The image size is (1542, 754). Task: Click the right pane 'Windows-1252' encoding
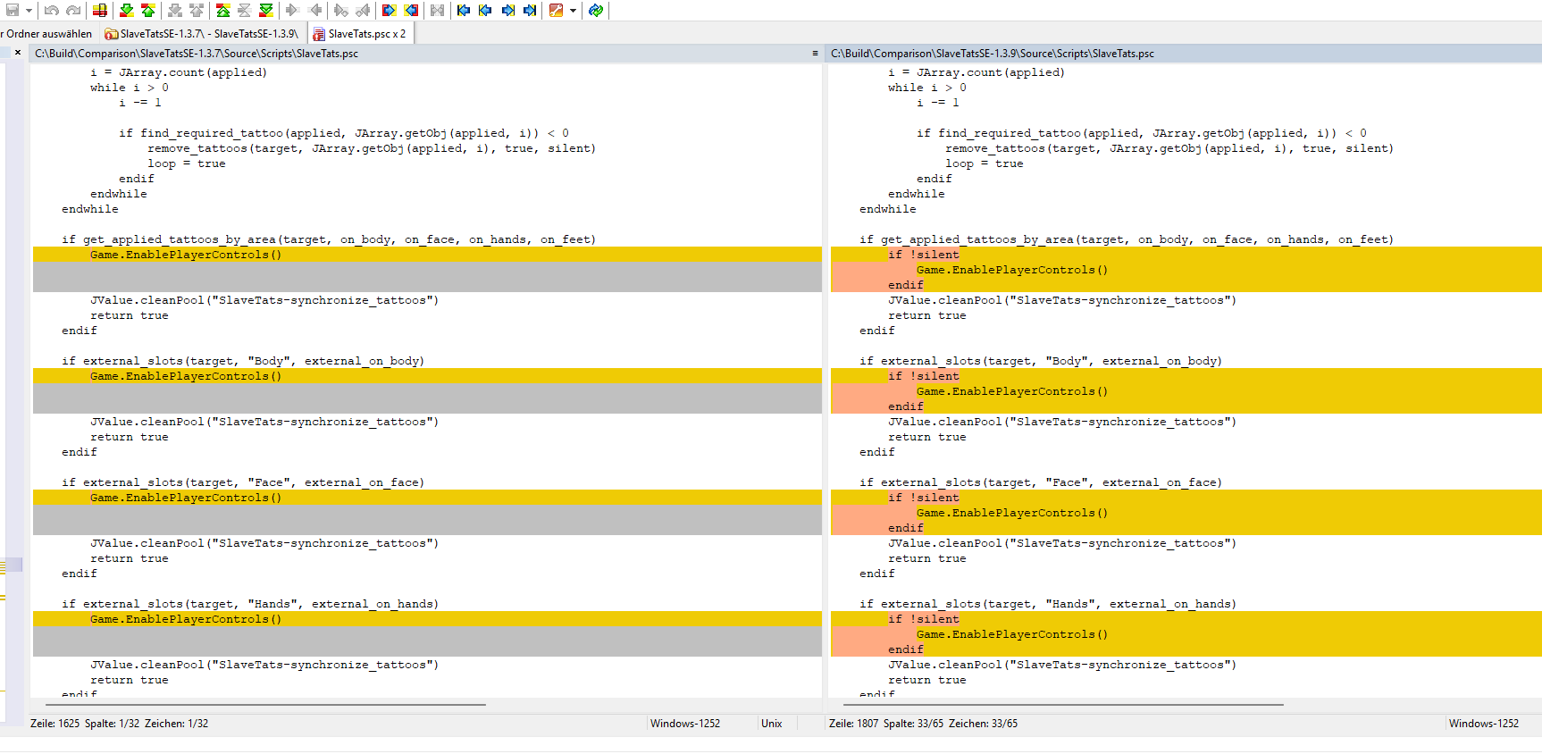click(x=1484, y=724)
